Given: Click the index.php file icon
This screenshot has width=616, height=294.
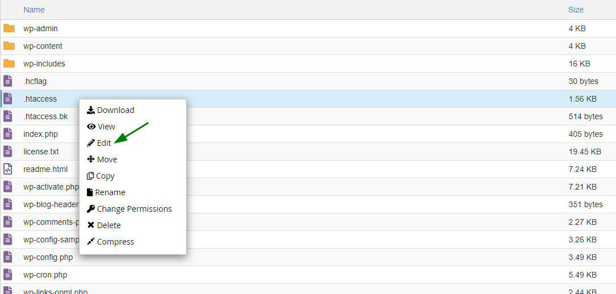Looking at the screenshot, I should 8,134.
